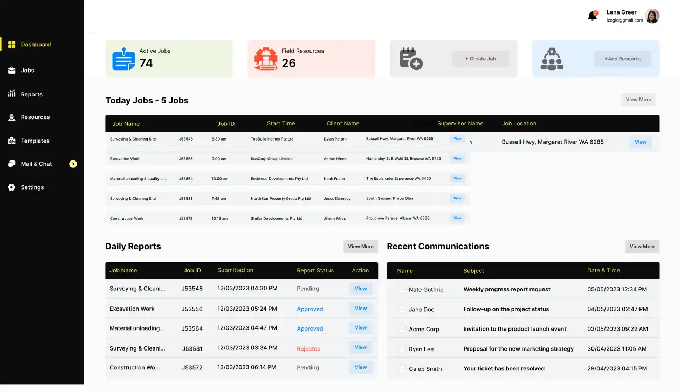Click the Templates icon in sidebar
Screen dimensions: 681x392
coord(11,141)
